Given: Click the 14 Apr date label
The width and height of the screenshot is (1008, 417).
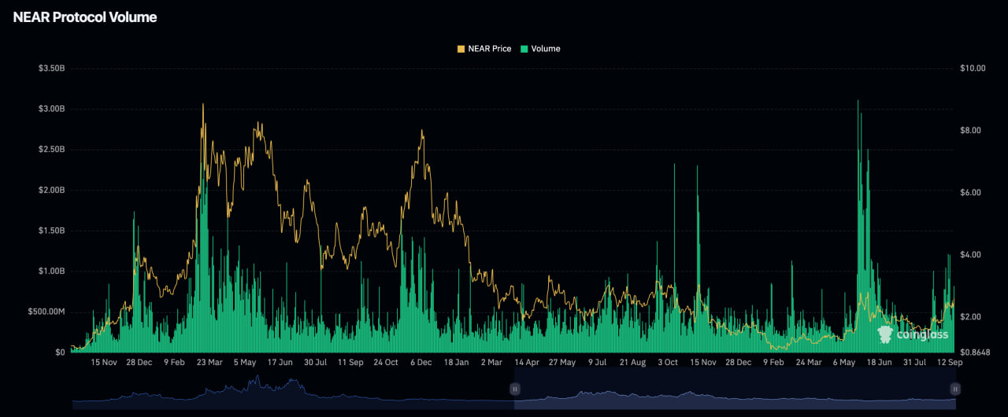Looking at the screenshot, I should click(x=526, y=363).
